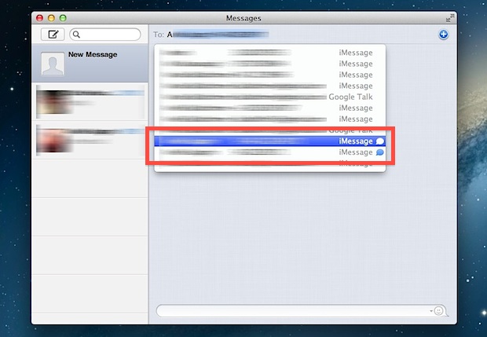Viewport: 487px width, 337px height.
Task: Enter full screen with the arrows icon
Action: click(x=450, y=18)
